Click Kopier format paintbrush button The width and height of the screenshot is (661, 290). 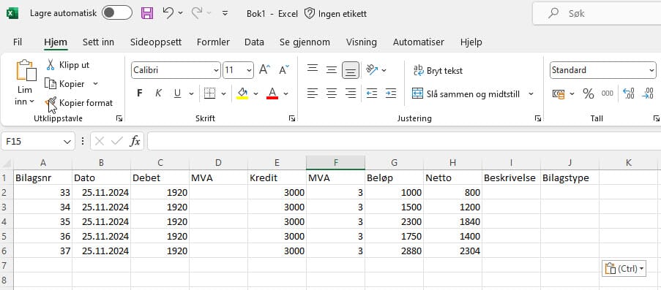[79, 103]
